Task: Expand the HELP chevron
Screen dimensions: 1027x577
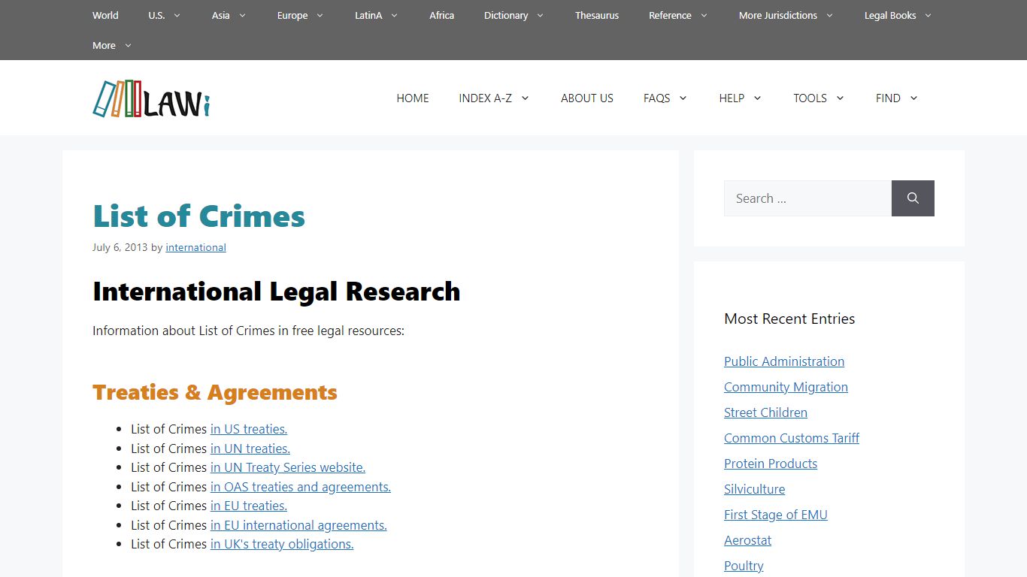Action: [757, 98]
